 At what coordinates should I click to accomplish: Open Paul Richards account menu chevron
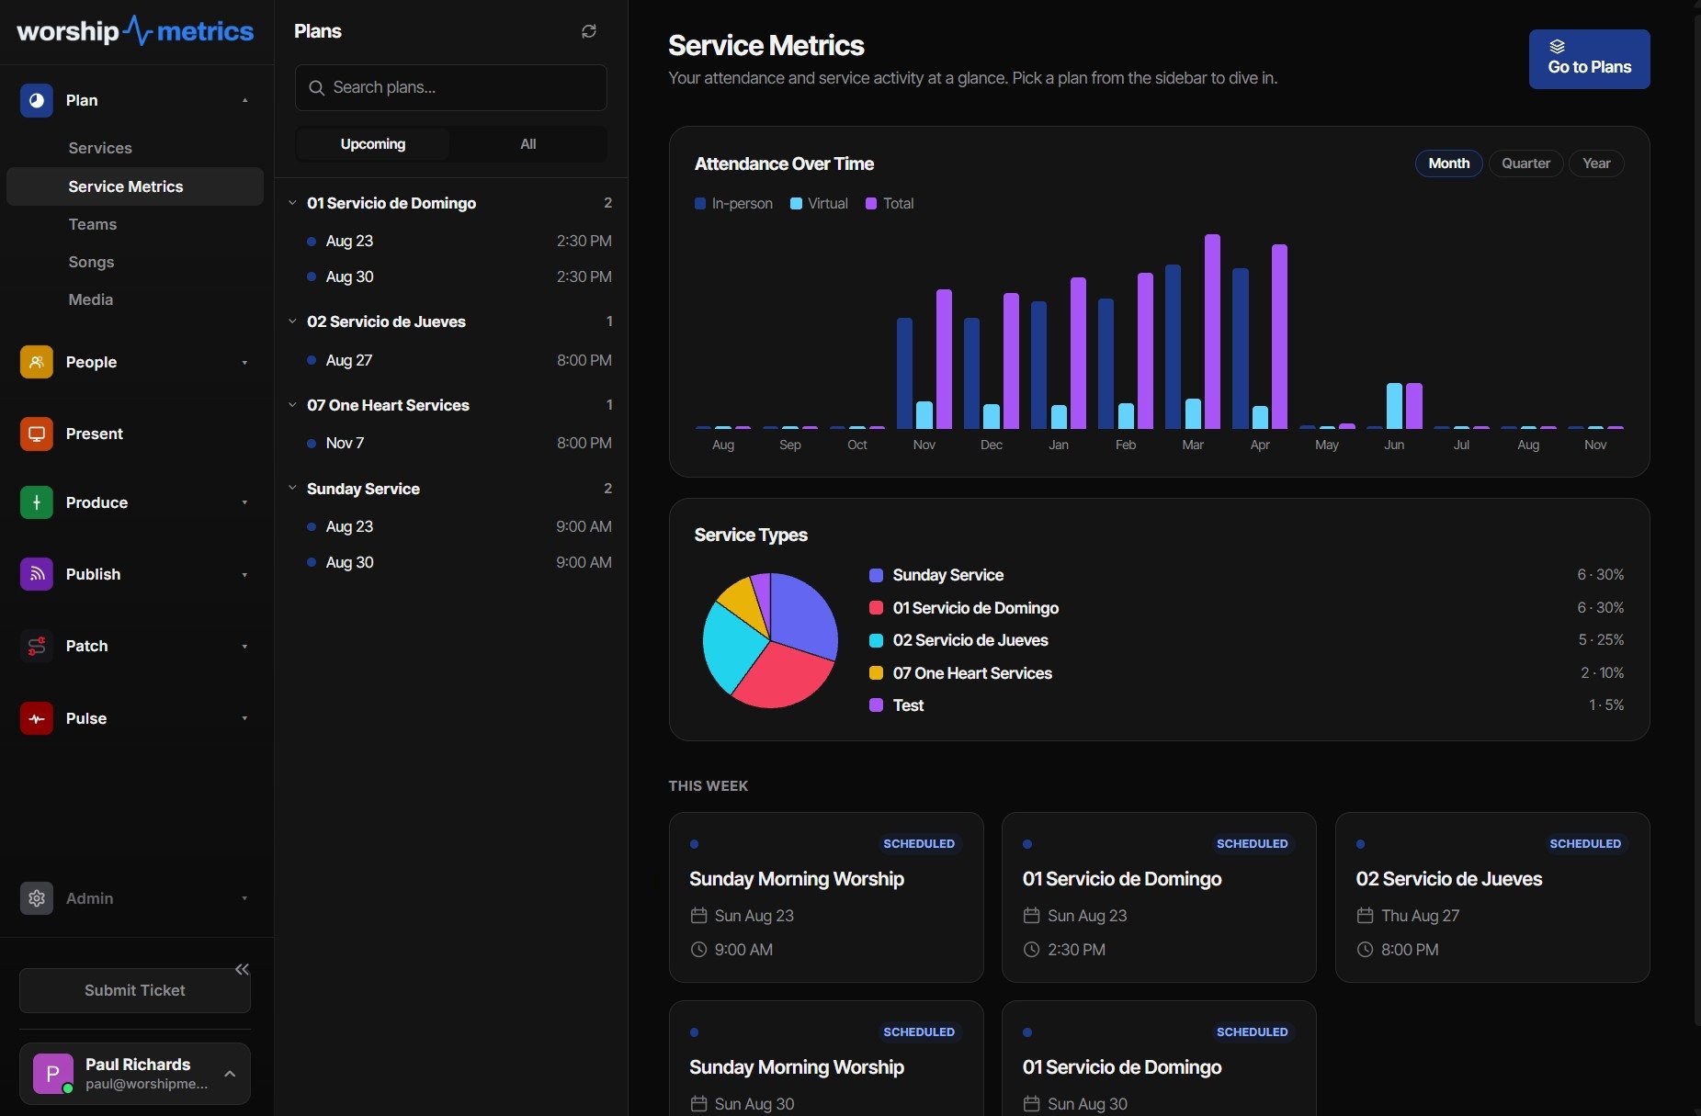[x=230, y=1074]
